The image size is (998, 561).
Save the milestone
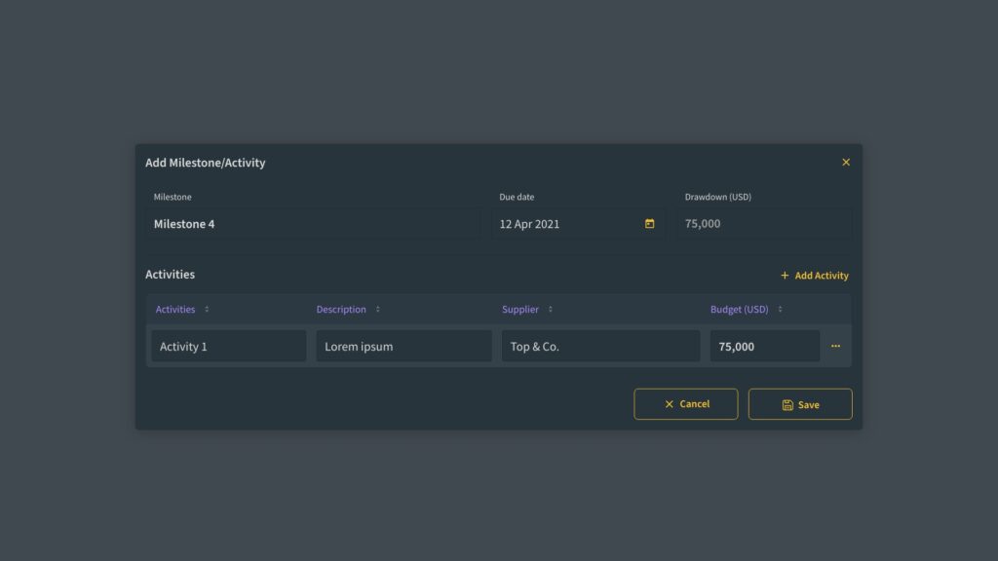click(x=800, y=404)
